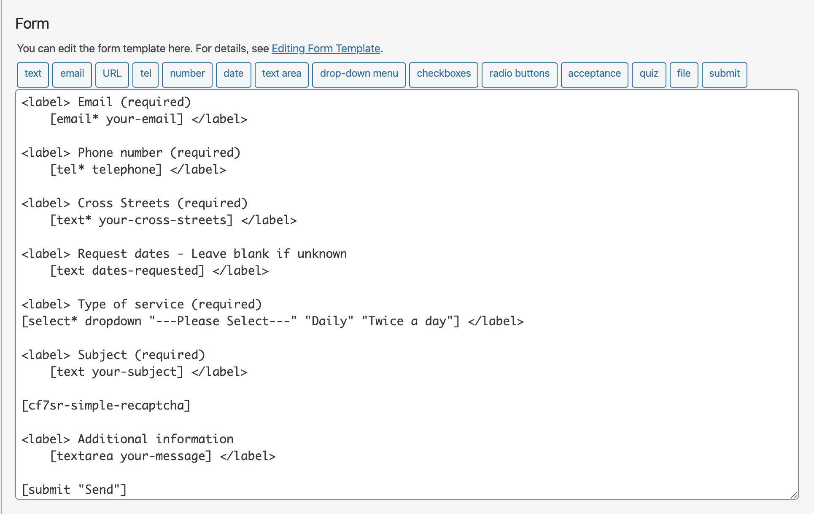The width and height of the screenshot is (814, 514).
Task: Add a file upload tag
Action: 684,75
